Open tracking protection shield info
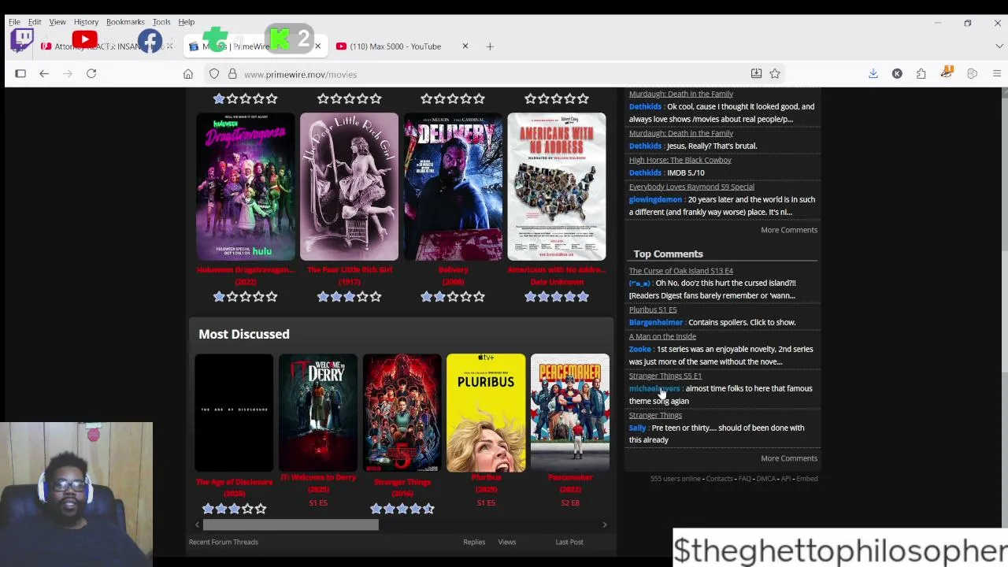 [214, 74]
